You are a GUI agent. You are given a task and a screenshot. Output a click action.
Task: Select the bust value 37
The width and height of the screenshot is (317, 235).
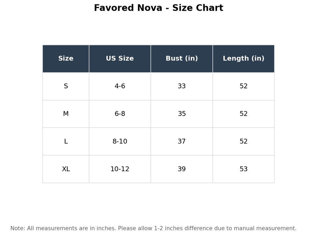pos(182,141)
